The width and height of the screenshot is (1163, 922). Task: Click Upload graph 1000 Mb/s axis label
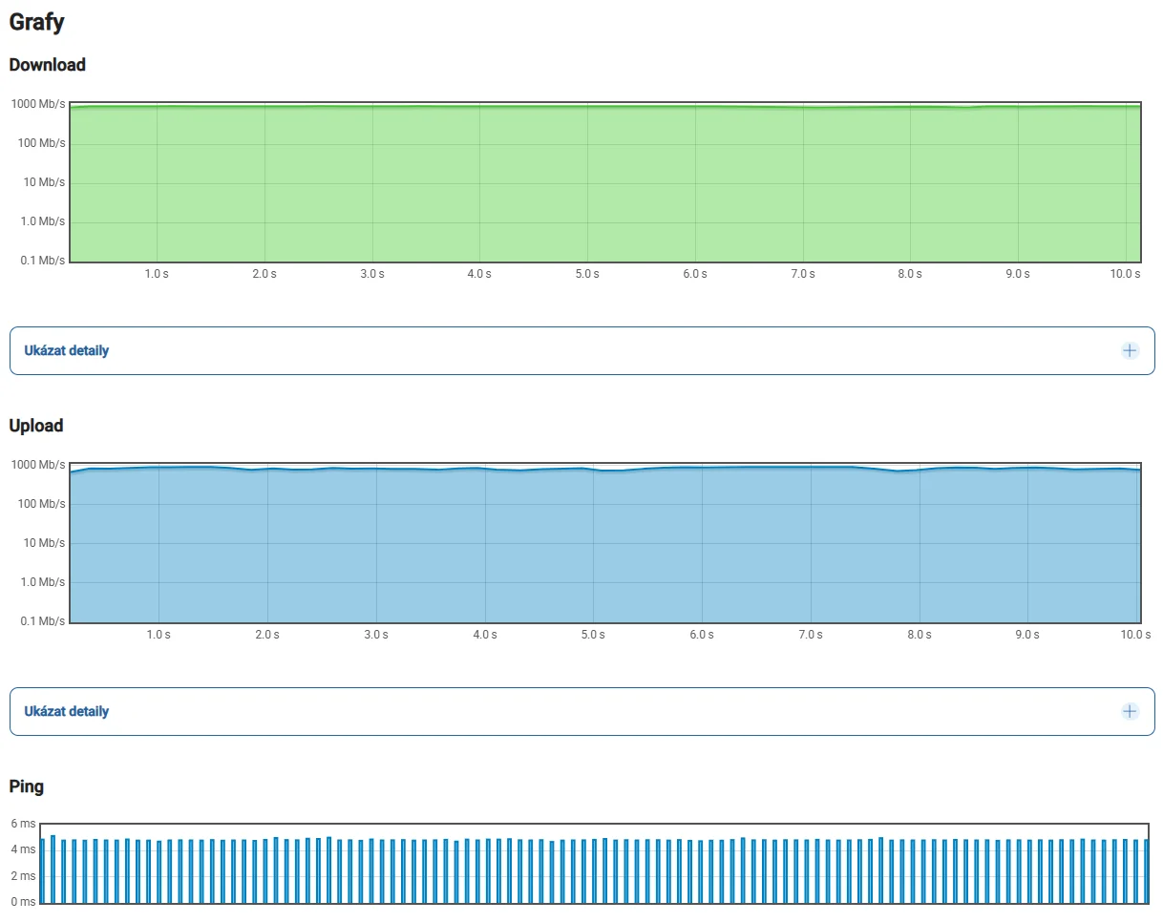pos(38,465)
